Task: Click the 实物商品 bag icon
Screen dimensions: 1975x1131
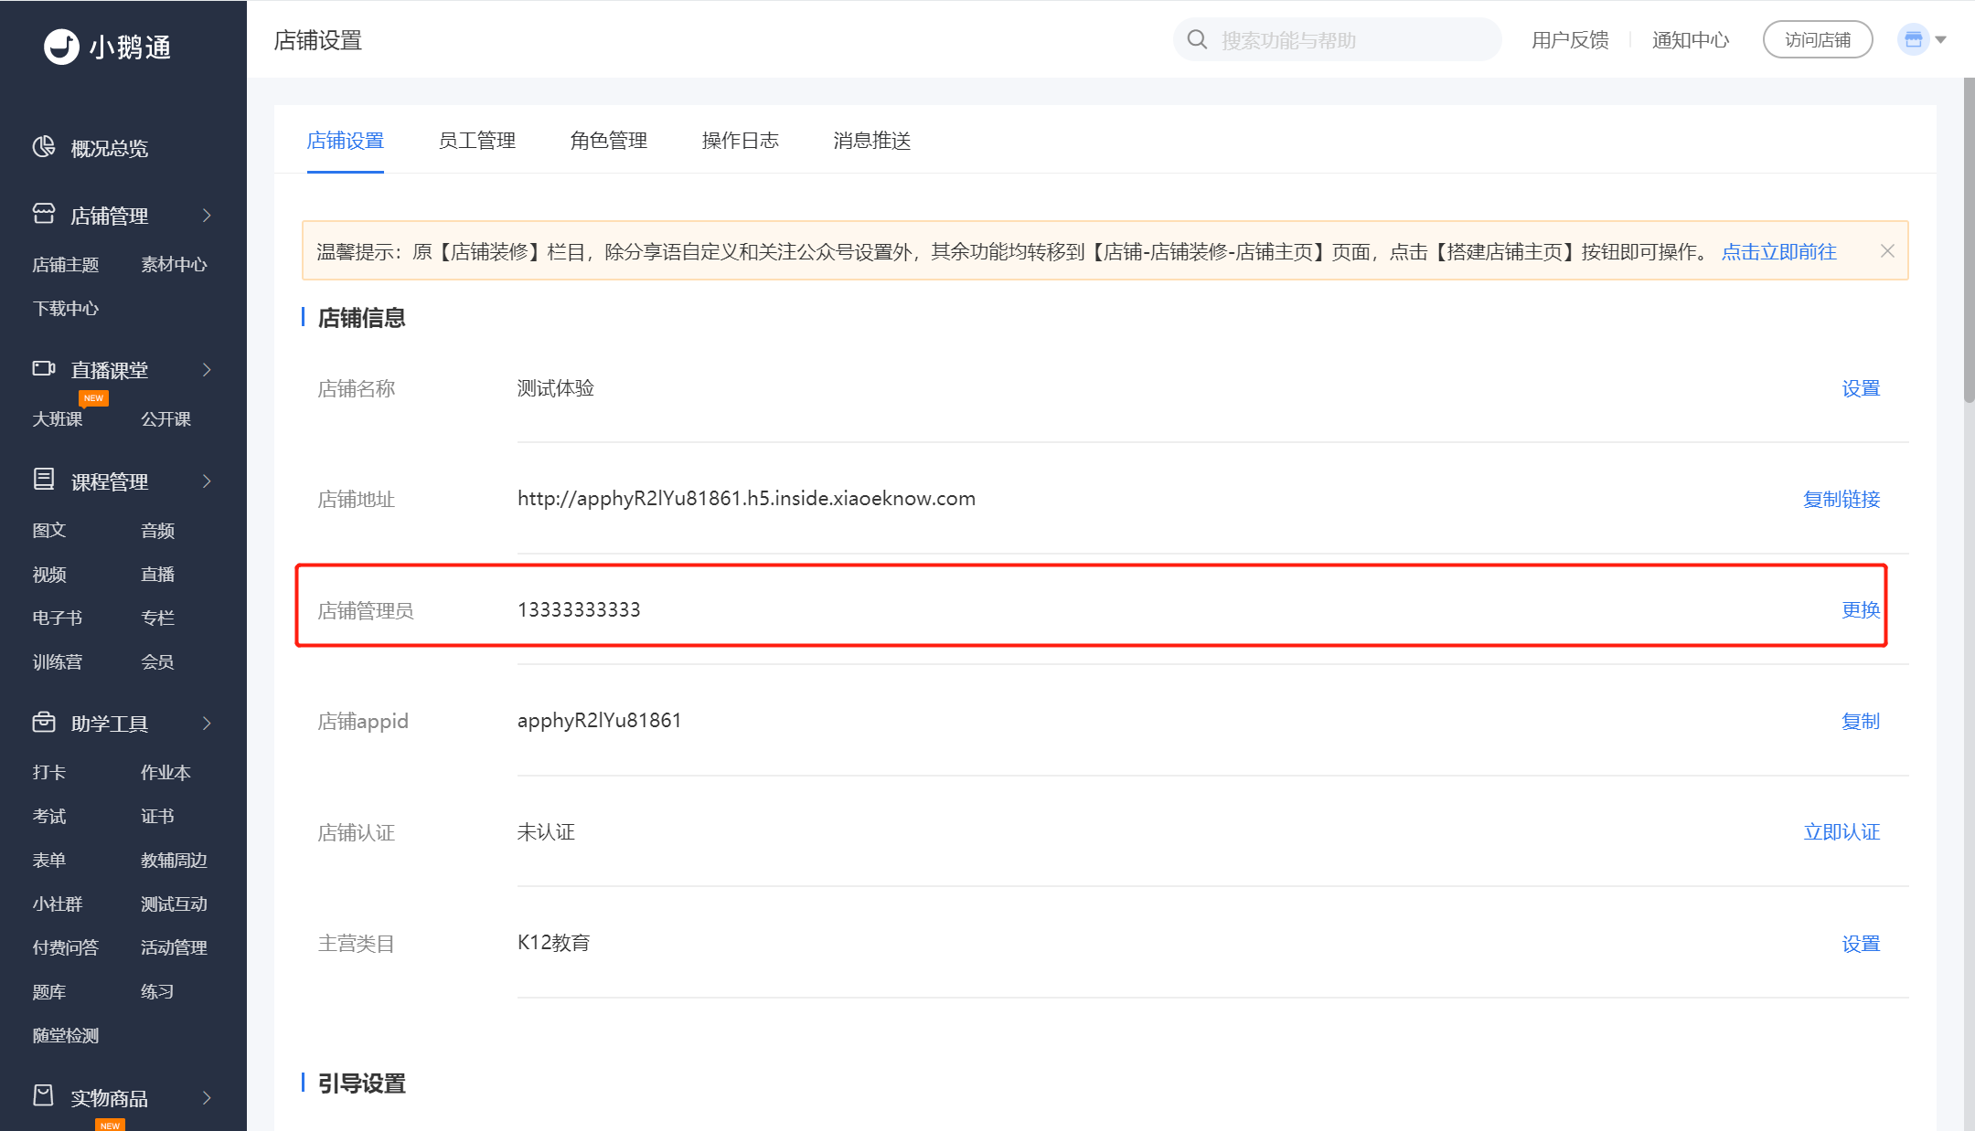Action: pyautogui.click(x=44, y=1095)
